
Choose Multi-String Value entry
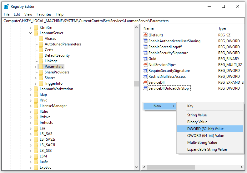pos(210,143)
